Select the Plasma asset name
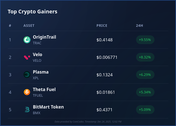176x126 pixels. pos(41,72)
